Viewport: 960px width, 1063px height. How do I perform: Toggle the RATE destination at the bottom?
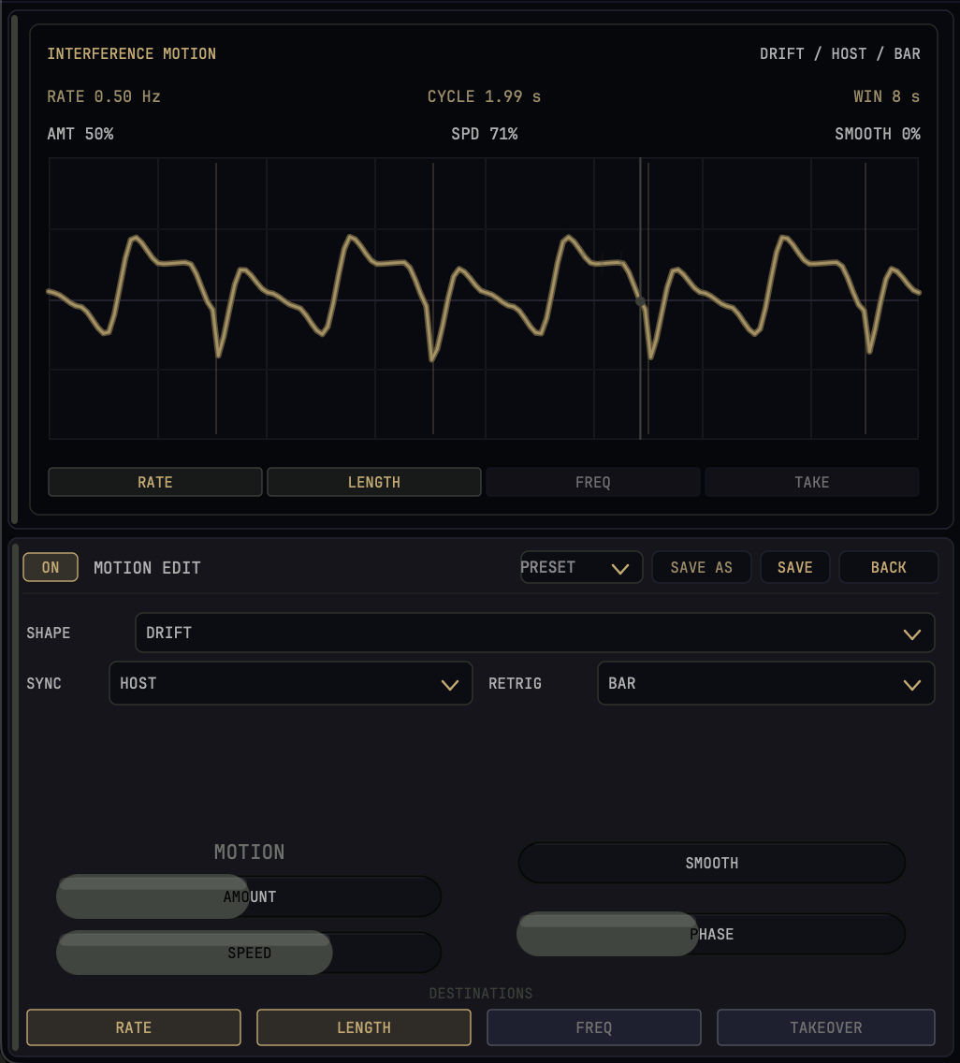click(134, 1027)
